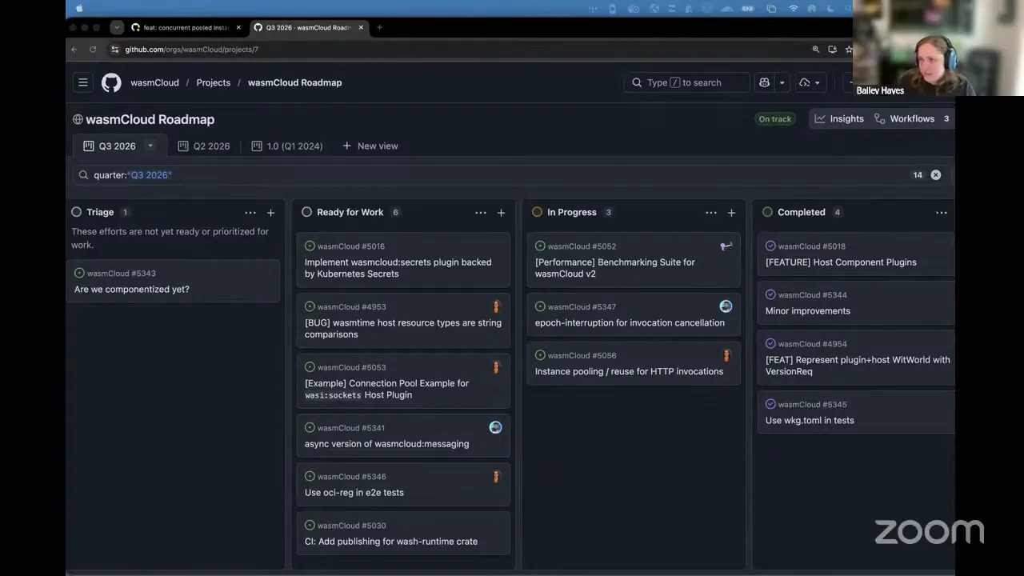The height and width of the screenshot is (576, 1024).
Task: Open 'Use oci-reg in e2e tests' card
Action: pos(354,493)
